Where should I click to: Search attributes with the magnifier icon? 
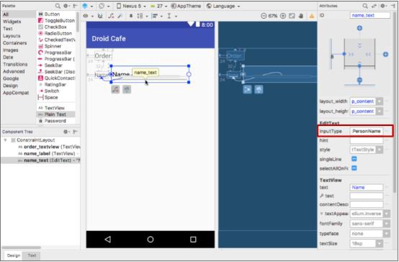[x=365, y=6]
